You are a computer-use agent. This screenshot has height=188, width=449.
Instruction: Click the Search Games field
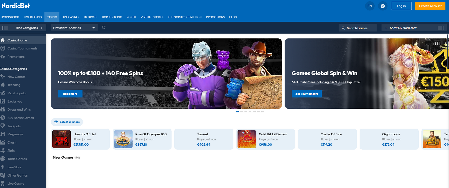[357, 28]
